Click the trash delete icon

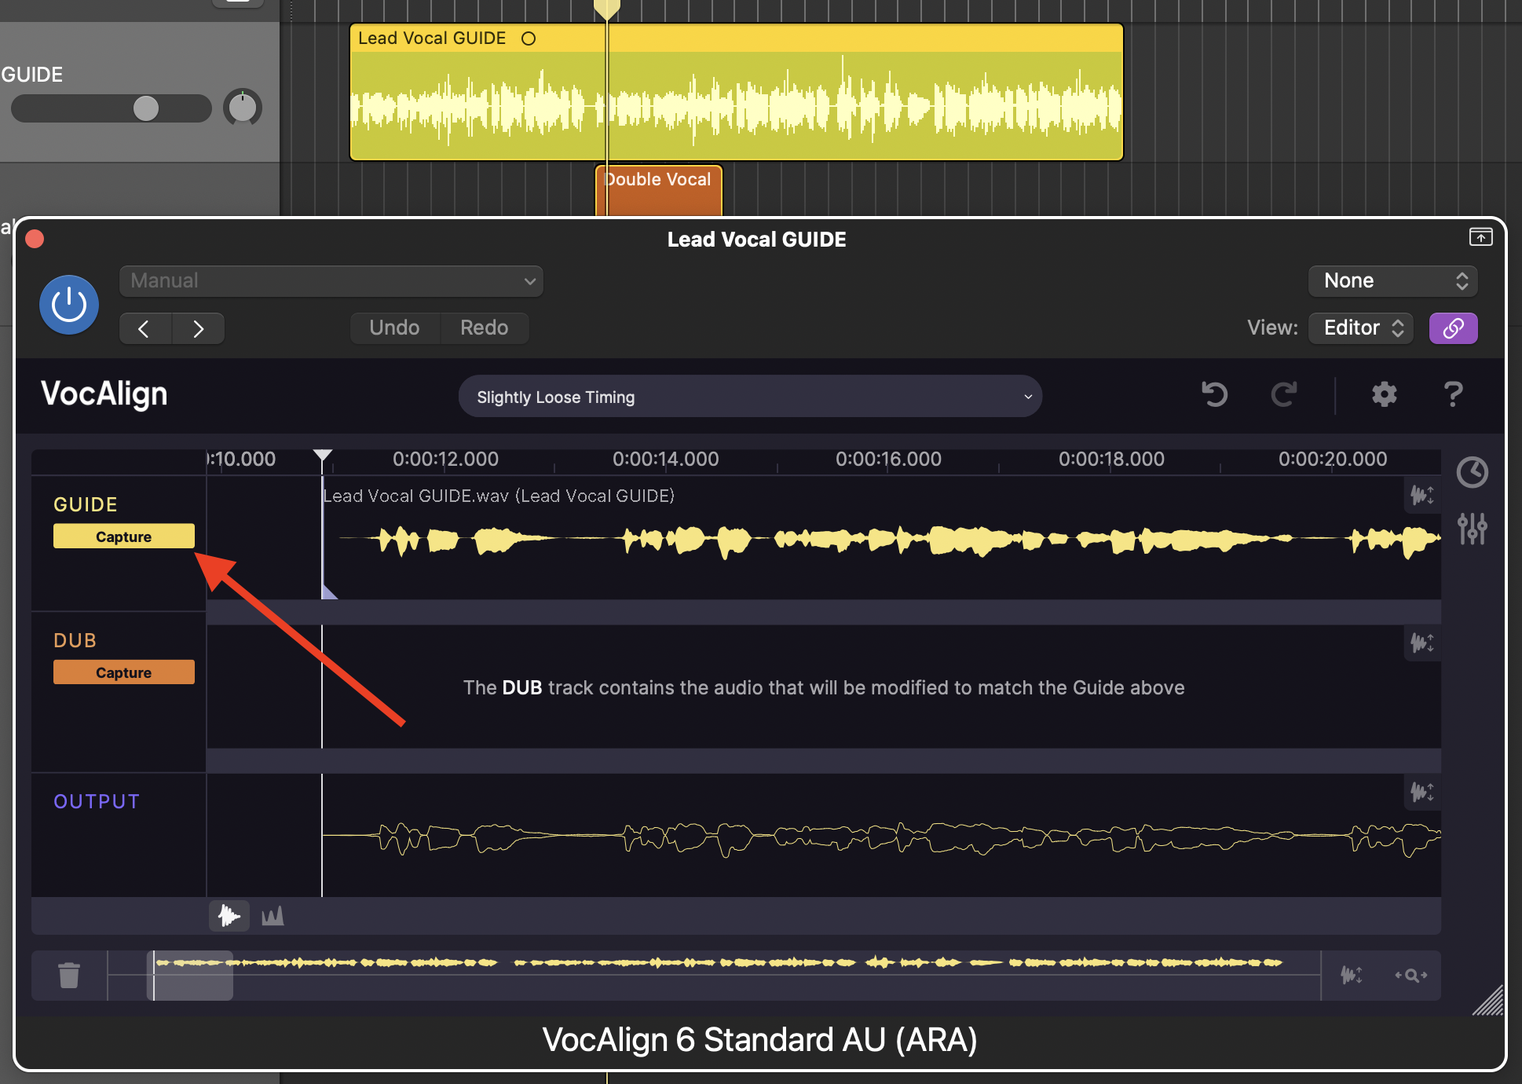point(69,975)
